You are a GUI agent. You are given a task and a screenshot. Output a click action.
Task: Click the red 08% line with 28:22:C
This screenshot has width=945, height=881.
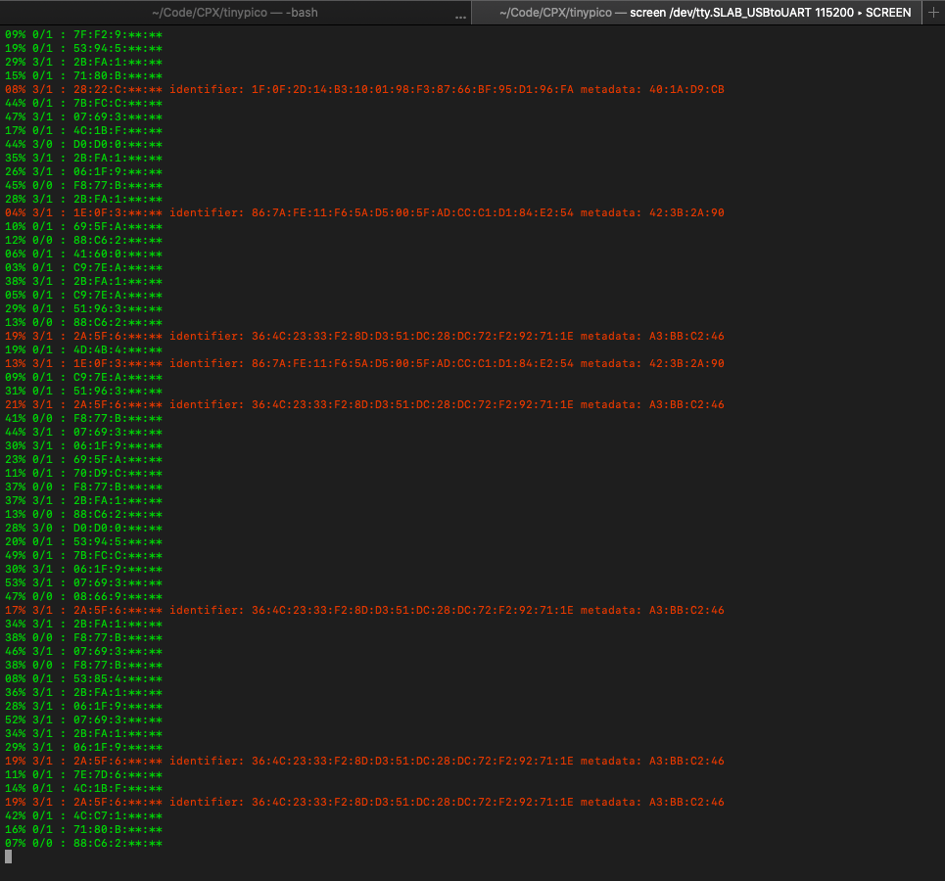tap(84, 89)
